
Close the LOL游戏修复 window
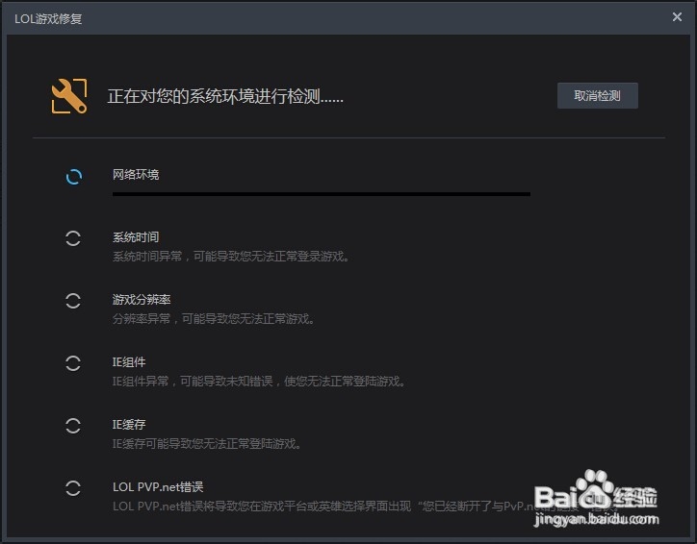coord(677,17)
